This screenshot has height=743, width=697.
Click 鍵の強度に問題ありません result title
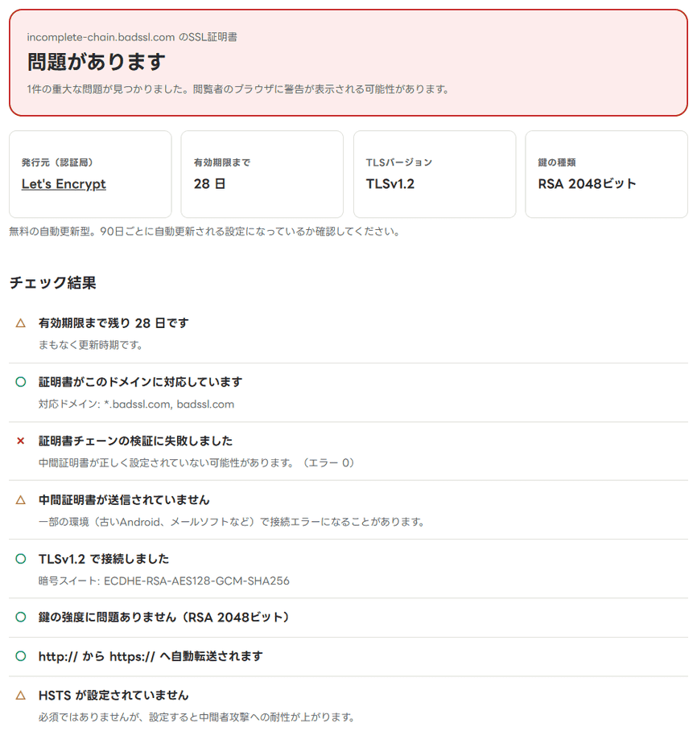pos(164,617)
